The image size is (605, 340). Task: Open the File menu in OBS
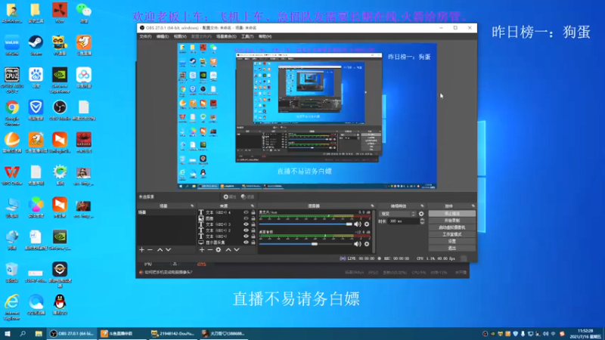pos(145,36)
